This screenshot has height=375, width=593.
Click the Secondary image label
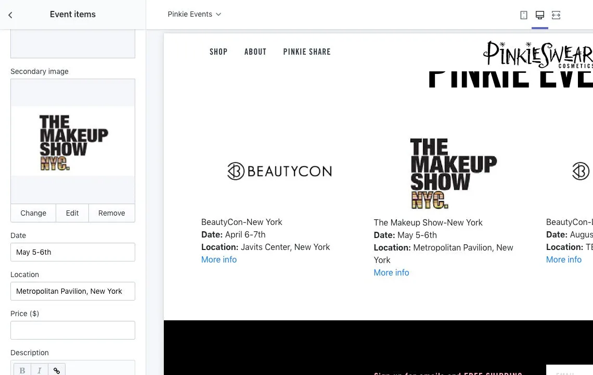tap(40, 71)
